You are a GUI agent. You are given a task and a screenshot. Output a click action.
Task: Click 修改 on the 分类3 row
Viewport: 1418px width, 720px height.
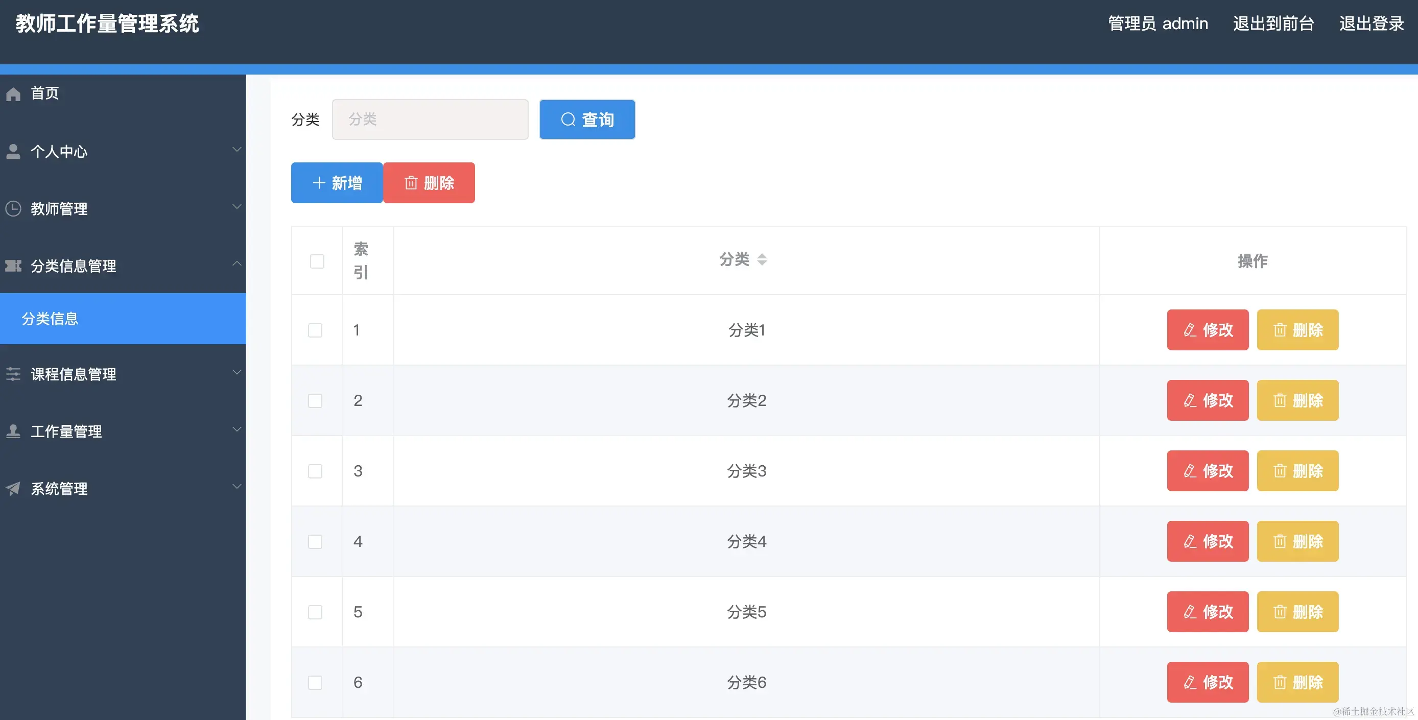pos(1207,471)
